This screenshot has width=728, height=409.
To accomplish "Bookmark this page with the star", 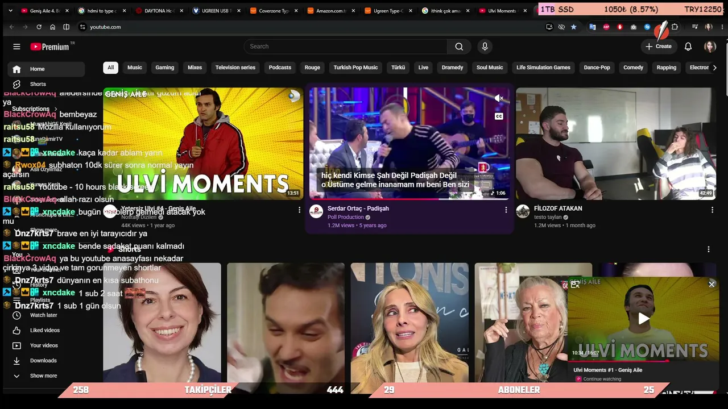I will (x=573, y=27).
